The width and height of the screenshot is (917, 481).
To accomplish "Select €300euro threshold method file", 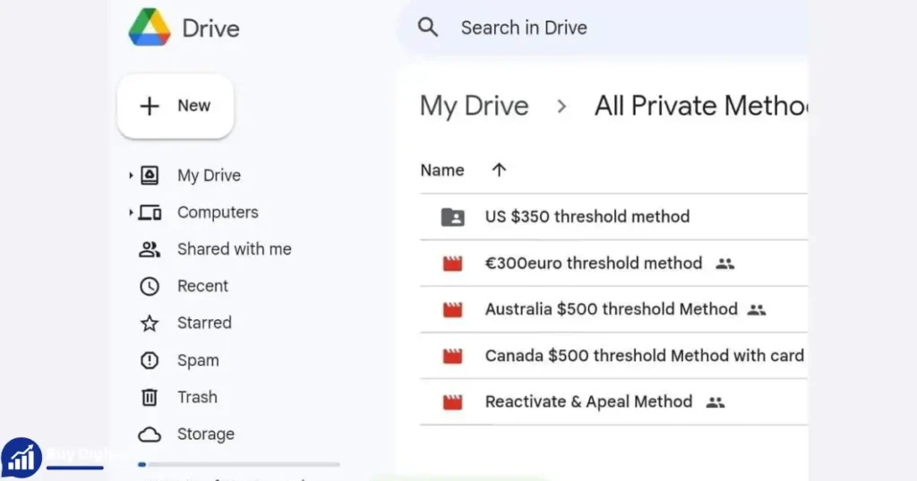I will 594,263.
